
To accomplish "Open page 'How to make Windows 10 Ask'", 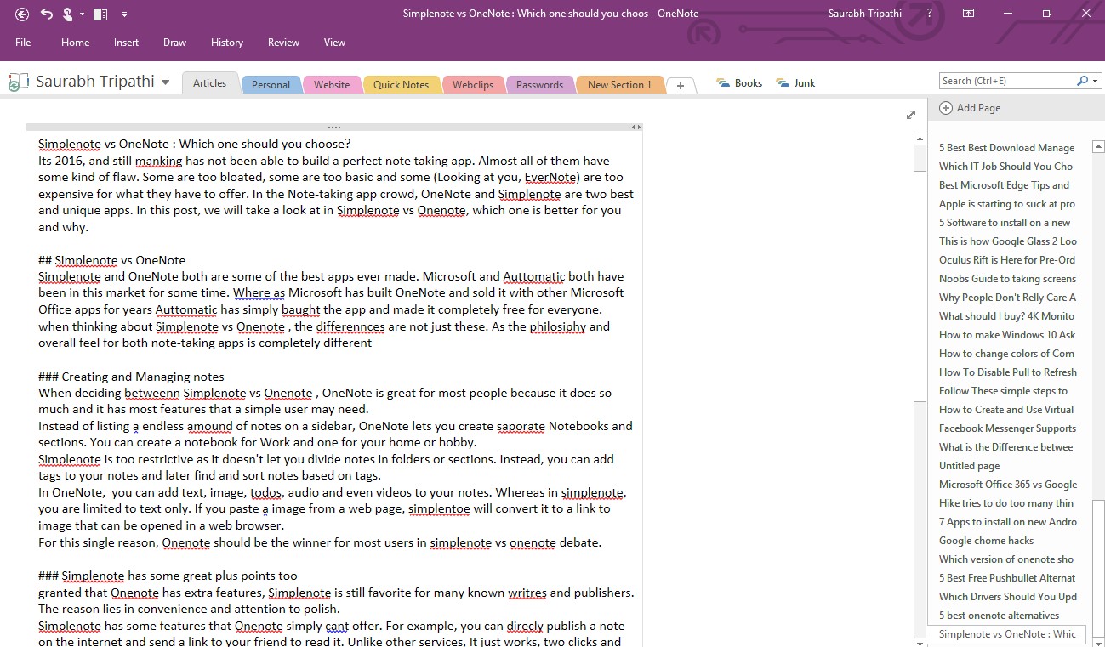I will (x=1009, y=335).
